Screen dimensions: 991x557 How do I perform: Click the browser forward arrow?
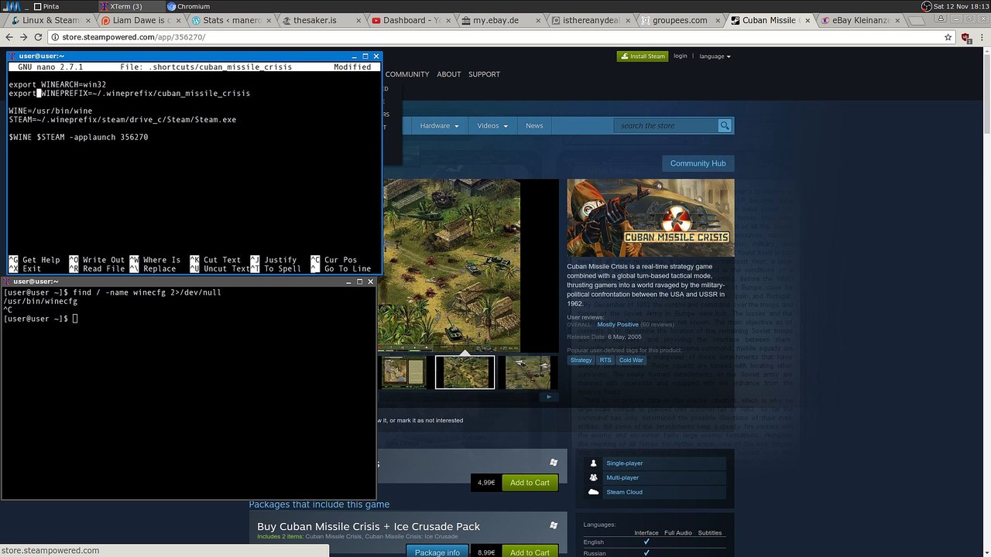[23, 37]
